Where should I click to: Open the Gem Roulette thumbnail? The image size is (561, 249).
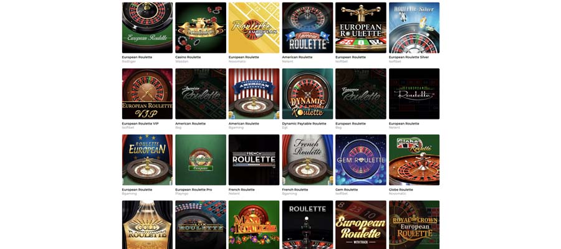[361, 160]
